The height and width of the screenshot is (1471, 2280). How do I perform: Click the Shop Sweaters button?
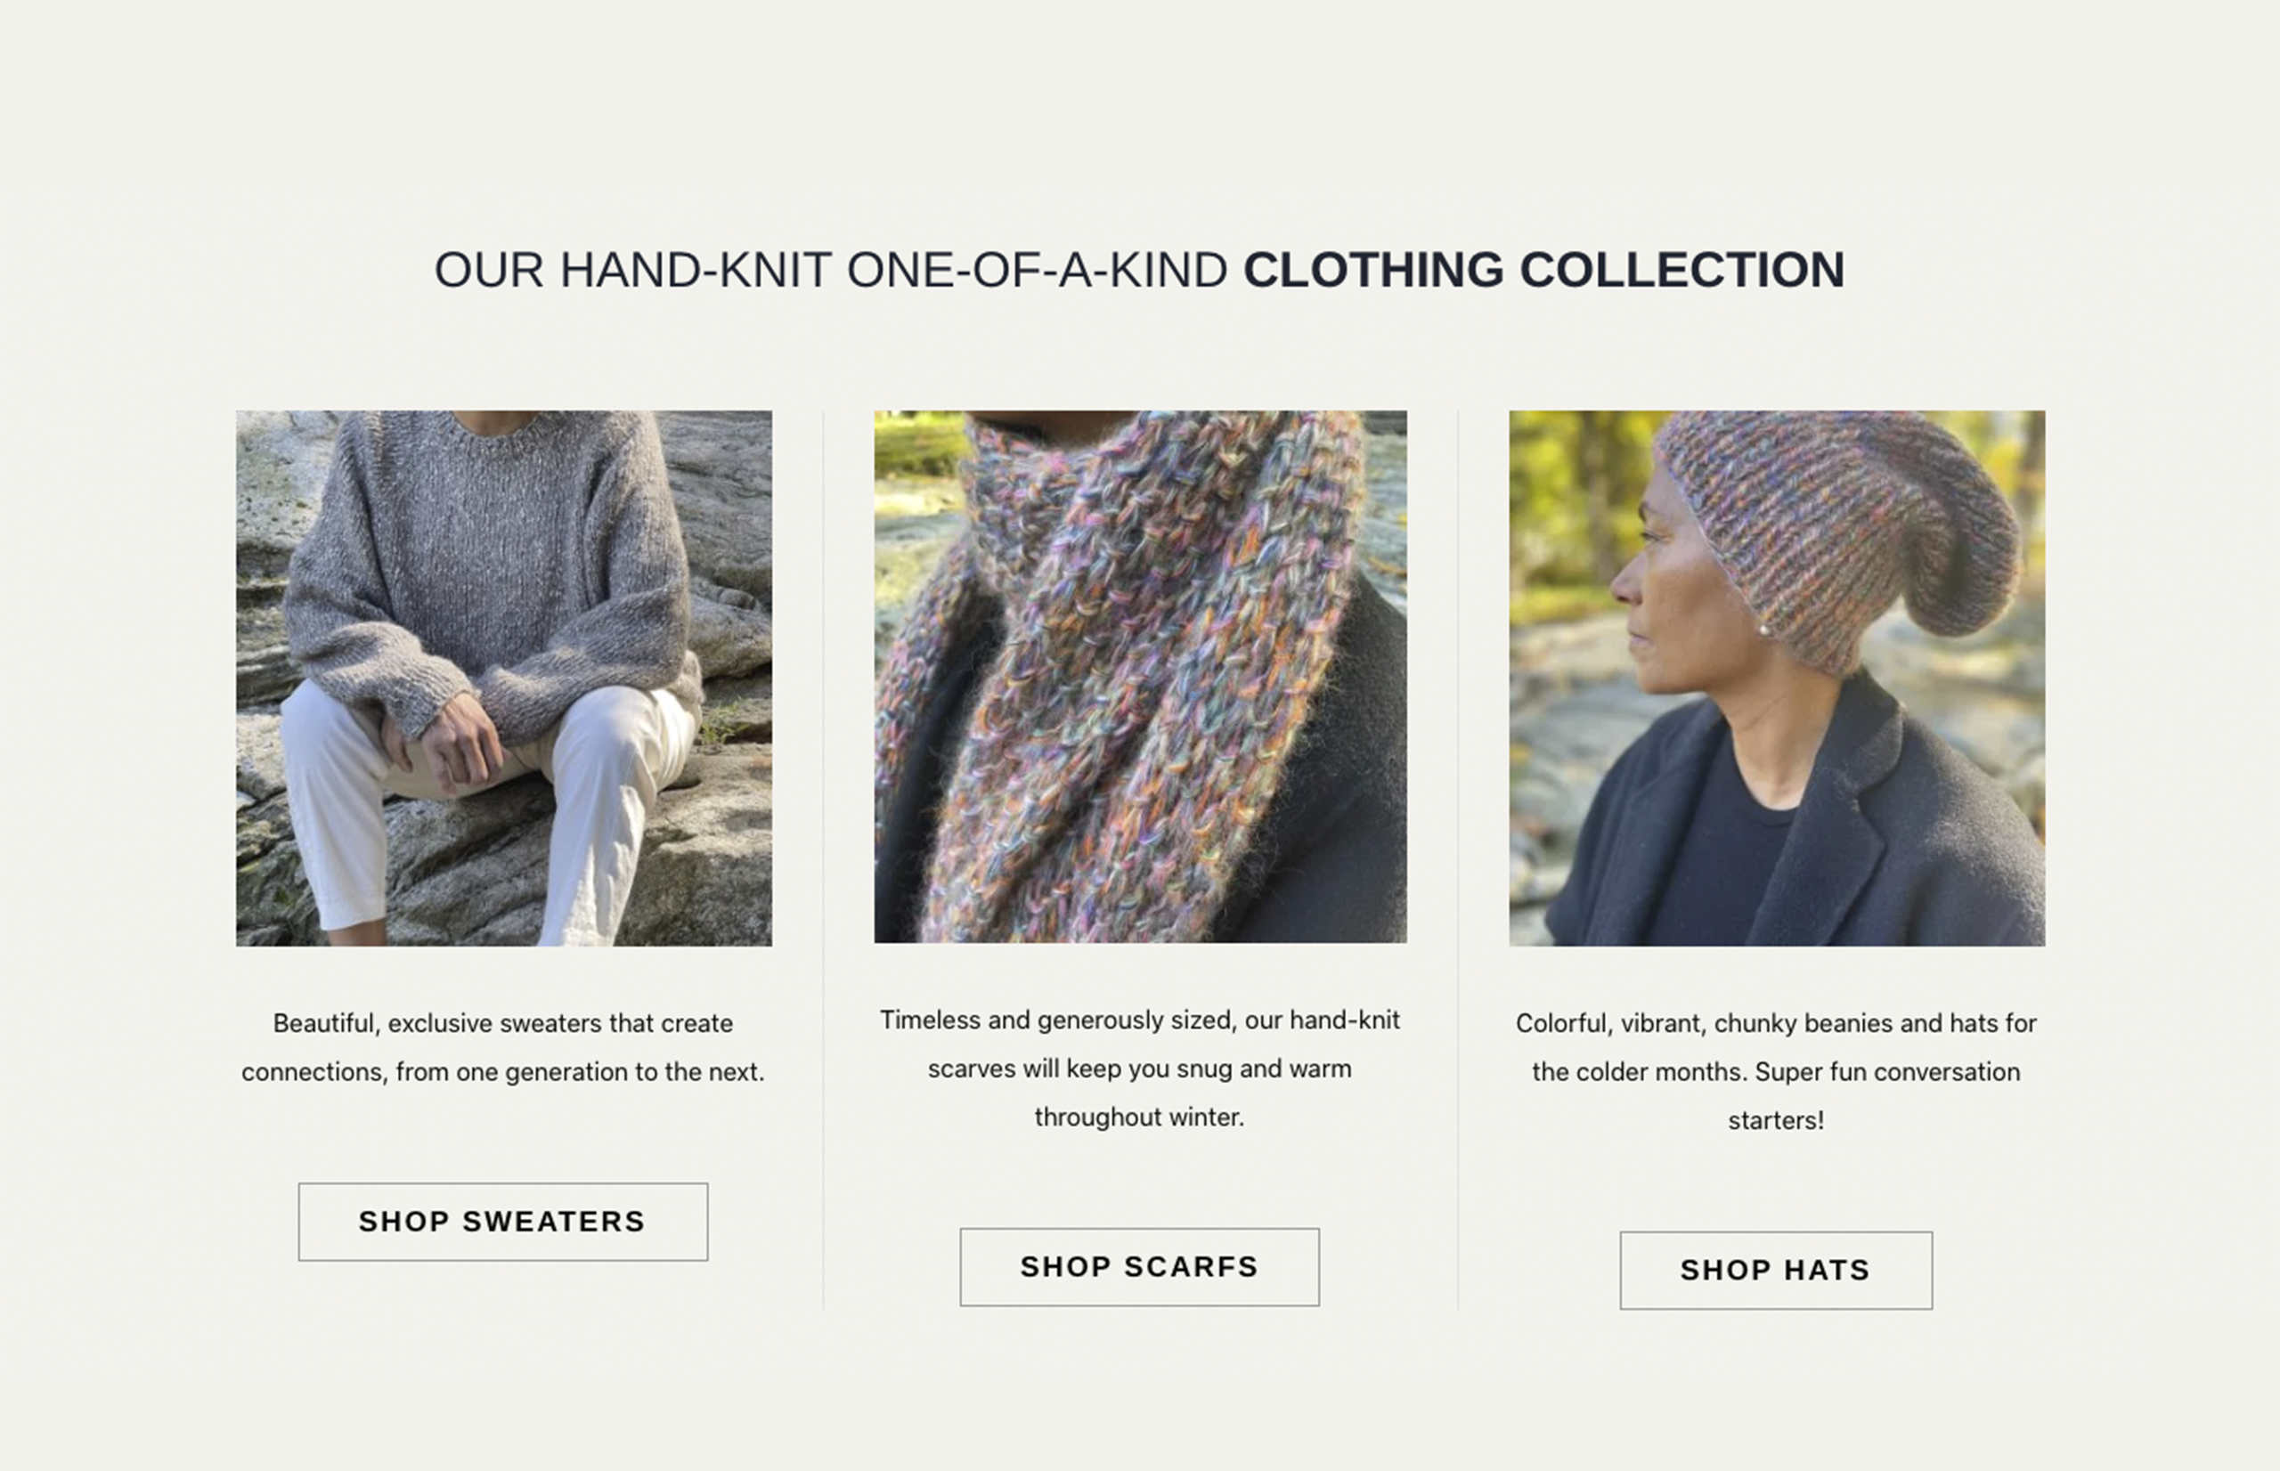(x=502, y=1222)
